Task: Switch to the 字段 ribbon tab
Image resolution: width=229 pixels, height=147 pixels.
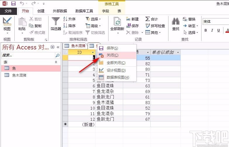Action: [106, 11]
